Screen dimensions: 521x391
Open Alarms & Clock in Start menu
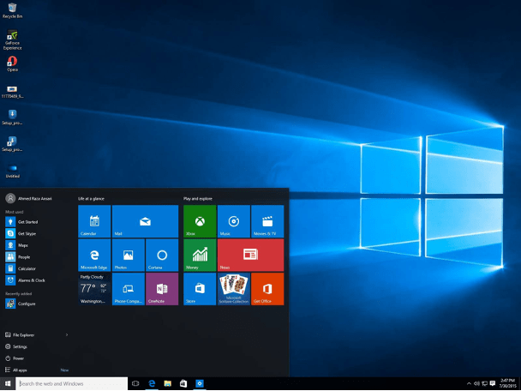[x=37, y=280]
